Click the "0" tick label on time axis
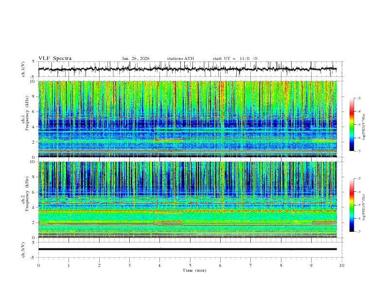The height and width of the screenshot is (298, 385). tap(38, 265)
